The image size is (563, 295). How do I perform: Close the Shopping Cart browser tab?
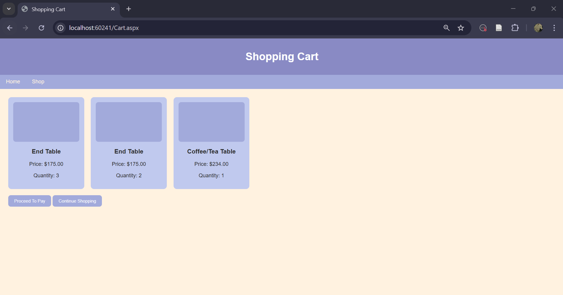pos(113,9)
